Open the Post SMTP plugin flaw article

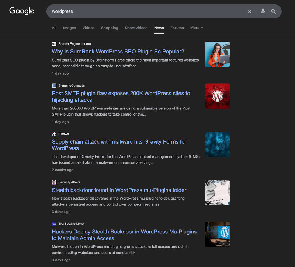click(121, 96)
